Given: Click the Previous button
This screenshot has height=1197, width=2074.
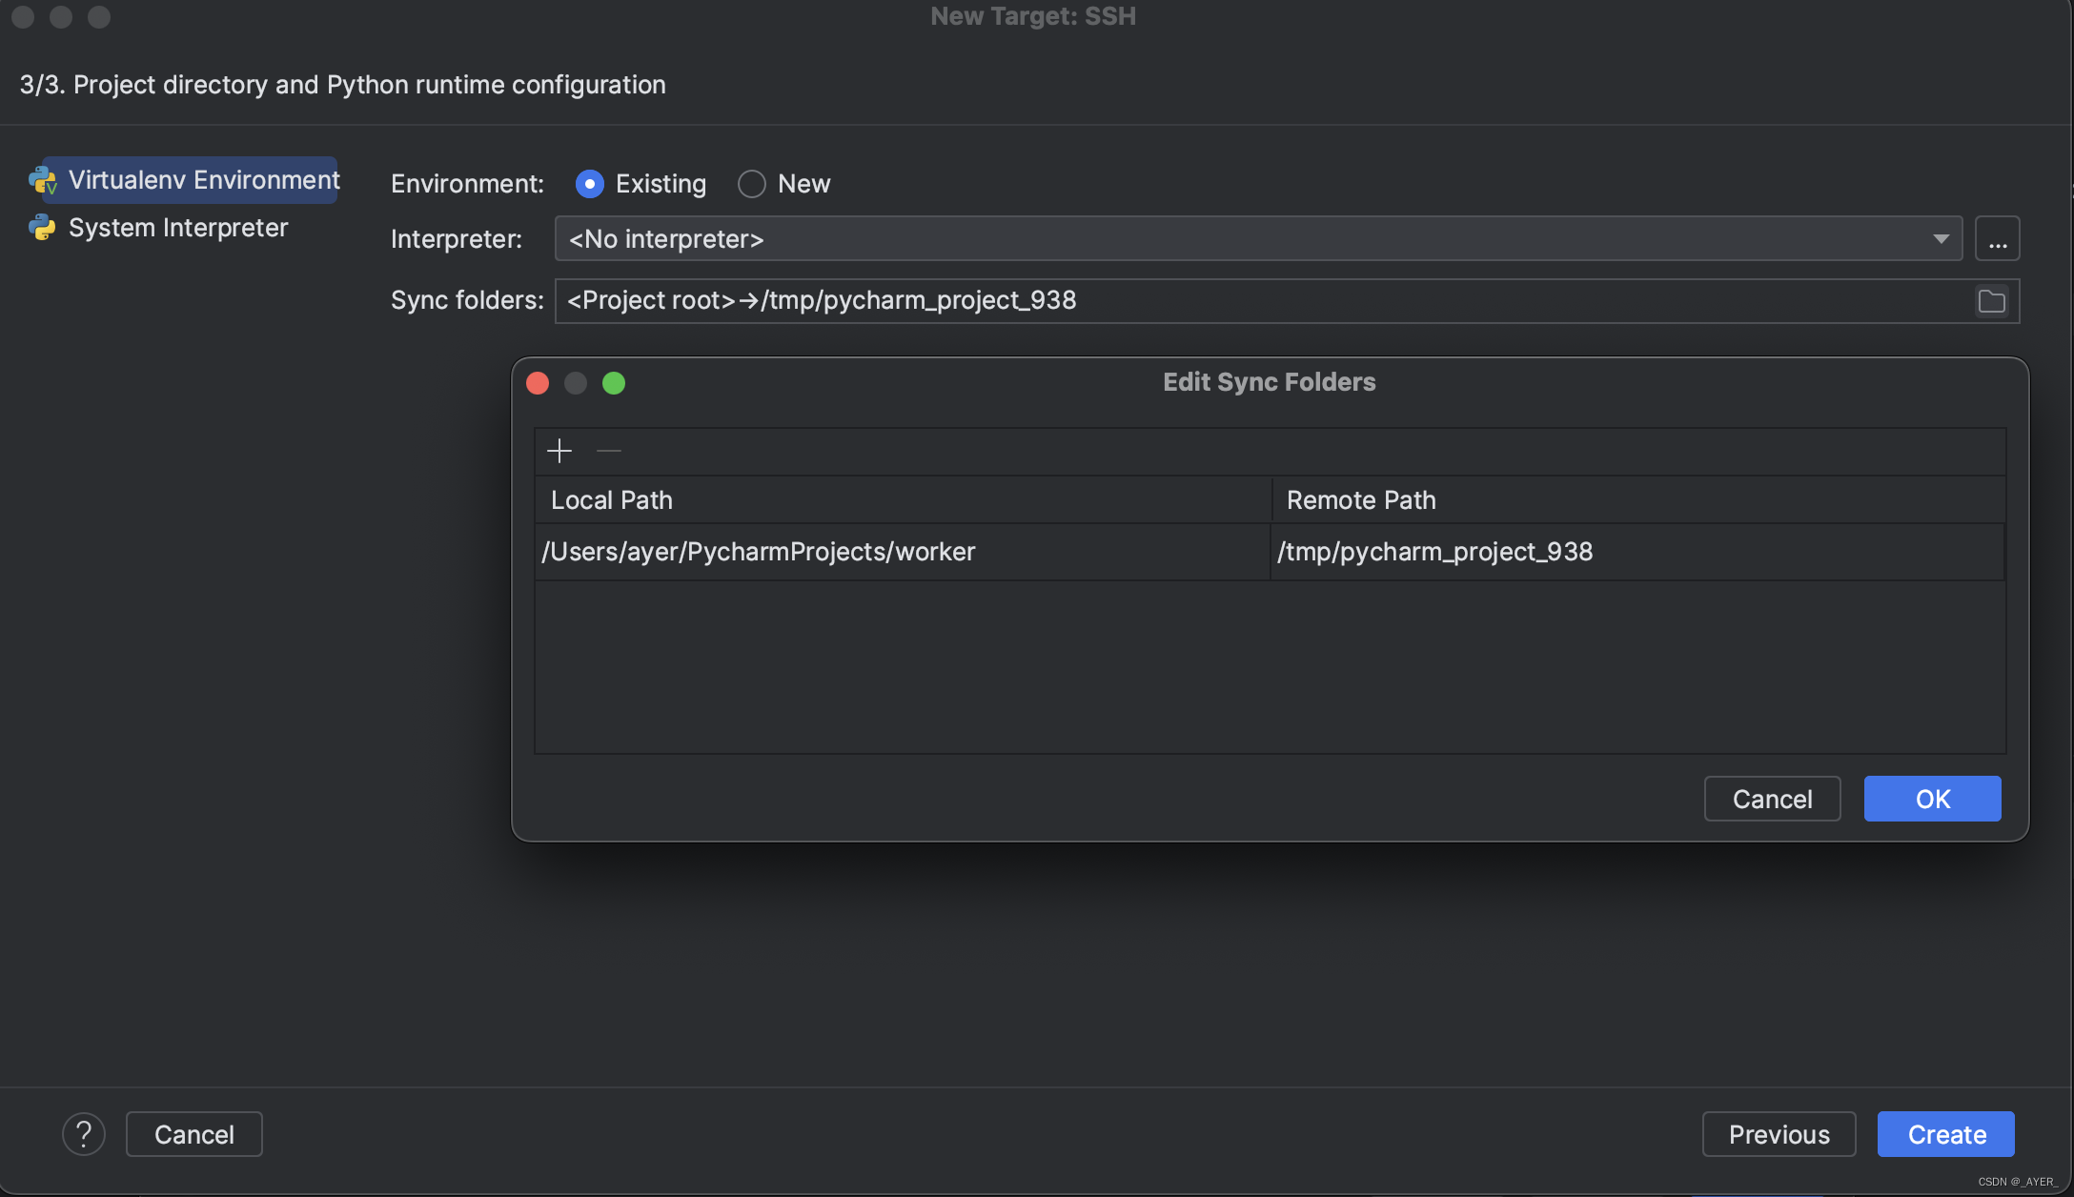Looking at the screenshot, I should tap(1779, 1134).
